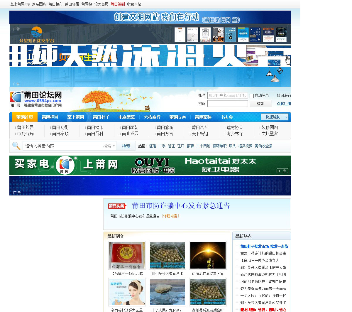Viewport: 352px width, 312px height.
Task: Open the 电商黑幕 navigation tab
Action: click(127, 117)
